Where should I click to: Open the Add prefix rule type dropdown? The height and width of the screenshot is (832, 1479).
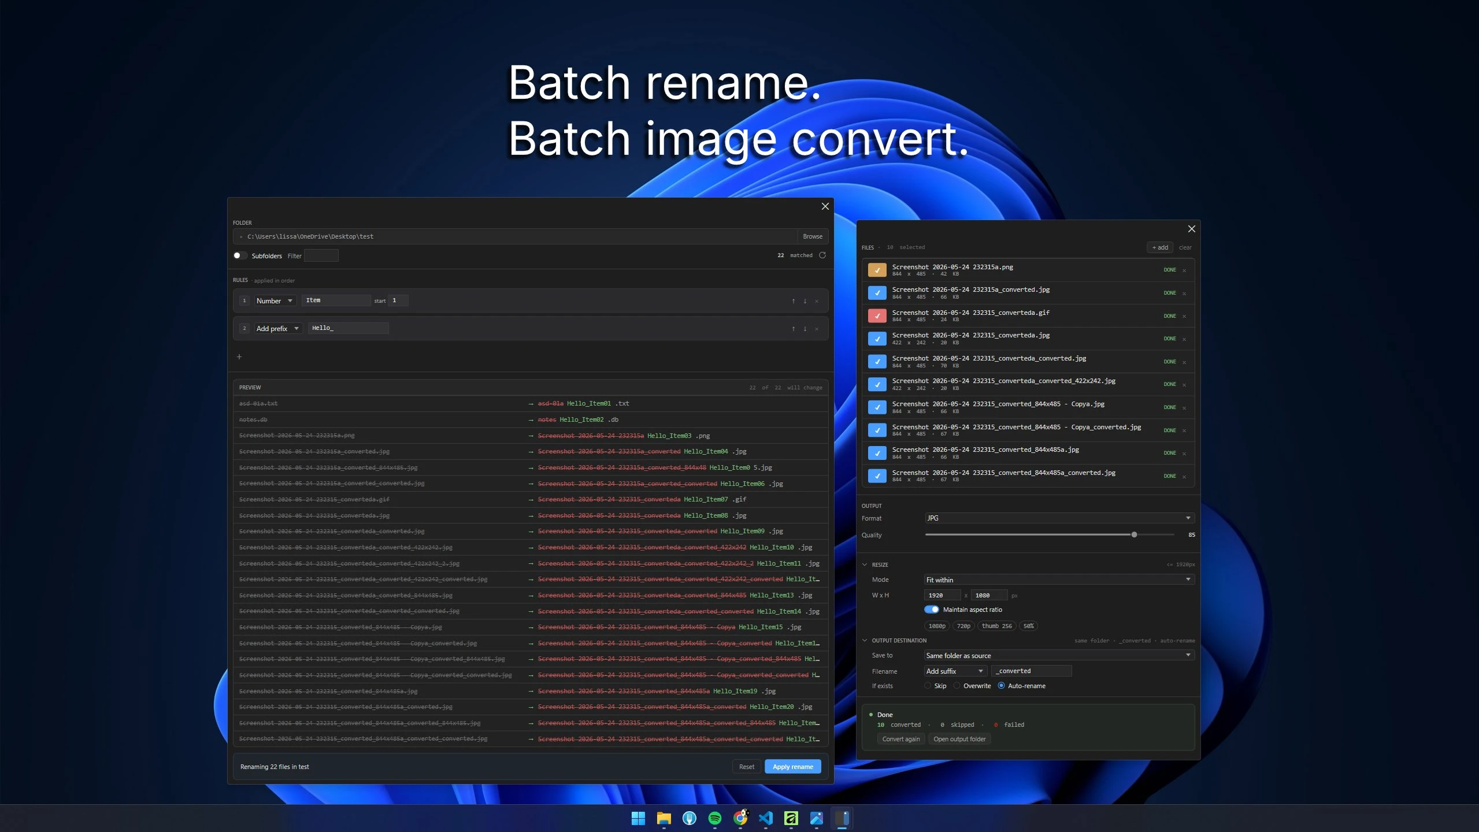coord(278,329)
